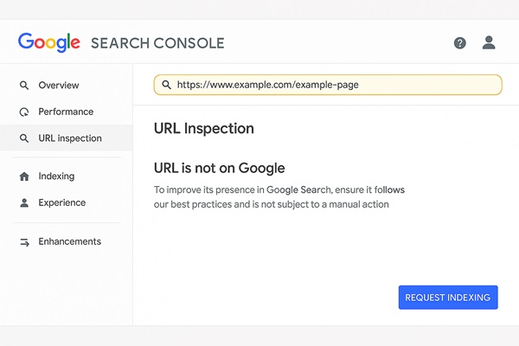Open the account profile icon
519x346 pixels.
pos(489,42)
